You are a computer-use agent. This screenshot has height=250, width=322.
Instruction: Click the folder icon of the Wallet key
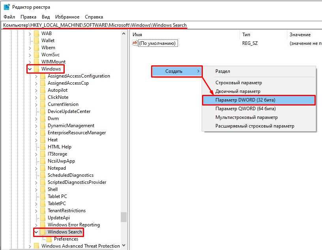[37, 41]
